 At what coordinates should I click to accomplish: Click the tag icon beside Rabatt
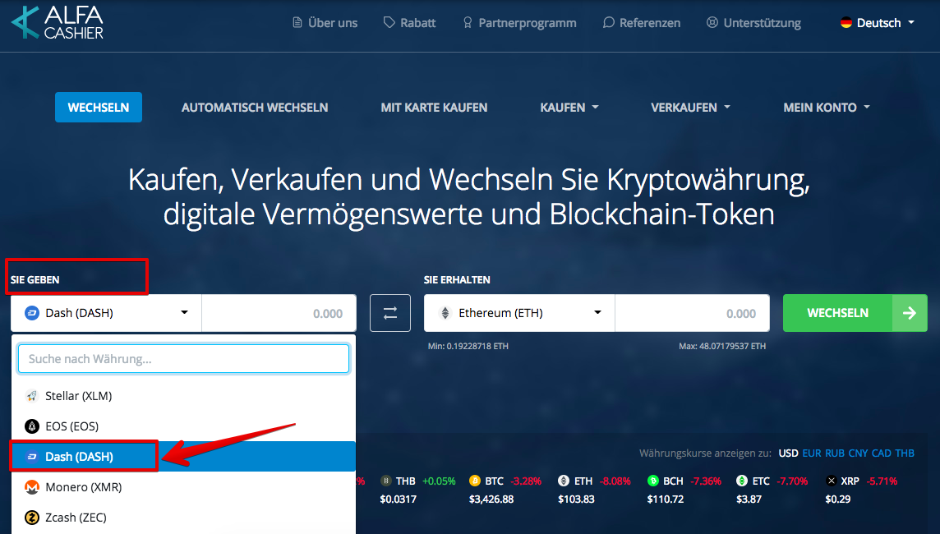point(389,23)
